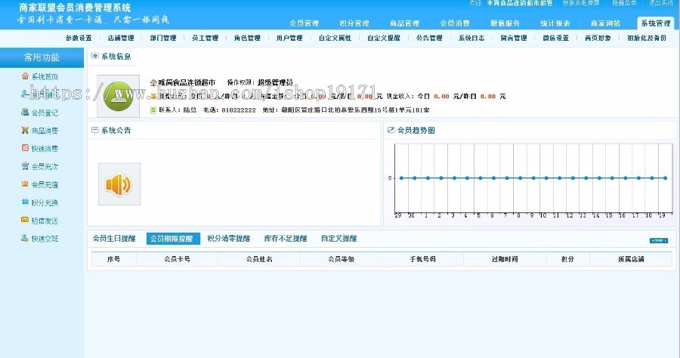The image size is (680, 358).
Task: Open 商品消费 shopping cart icon
Action: coord(25,130)
